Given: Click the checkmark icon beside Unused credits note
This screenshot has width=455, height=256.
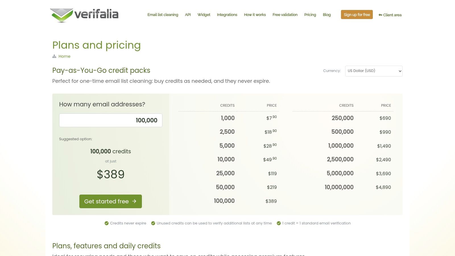Looking at the screenshot, I should [x=153, y=223].
